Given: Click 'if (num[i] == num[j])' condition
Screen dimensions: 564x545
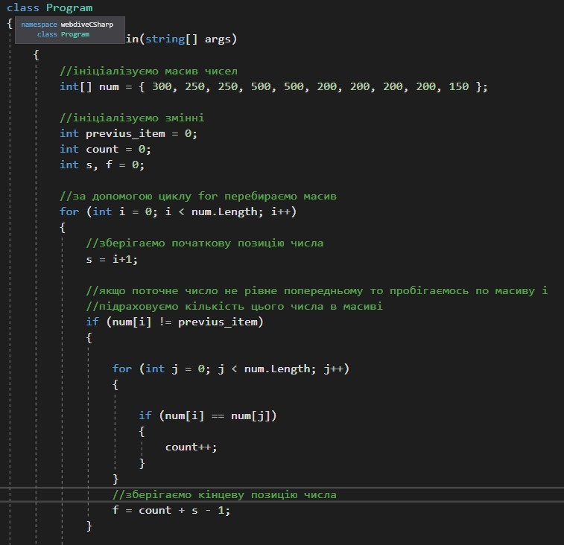Looking at the screenshot, I should tap(212, 415).
